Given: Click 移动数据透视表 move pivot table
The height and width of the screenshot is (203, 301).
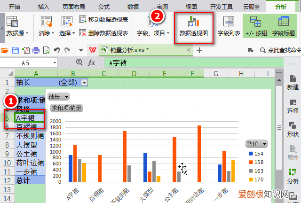Looking at the screenshot, I should click(x=103, y=19).
